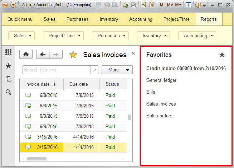This screenshot has height=168, width=234.
Task: Expand the dropdown arrow next to Info icon
Action: pyautogui.click(x=205, y=6)
